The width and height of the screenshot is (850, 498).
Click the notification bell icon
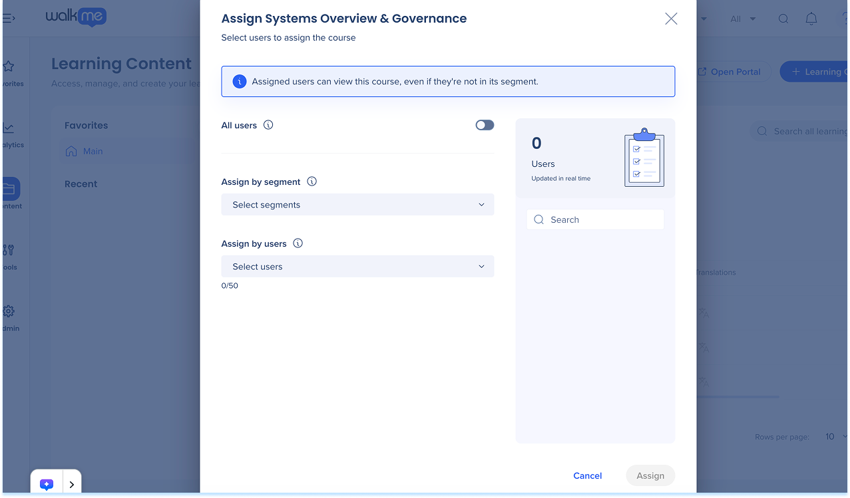(811, 19)
